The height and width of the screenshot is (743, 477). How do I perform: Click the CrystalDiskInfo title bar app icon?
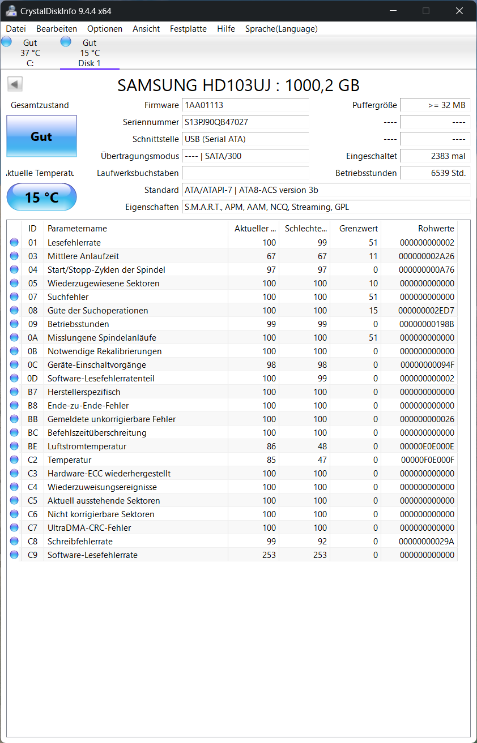pyautogui.click(x=11, y=11)
